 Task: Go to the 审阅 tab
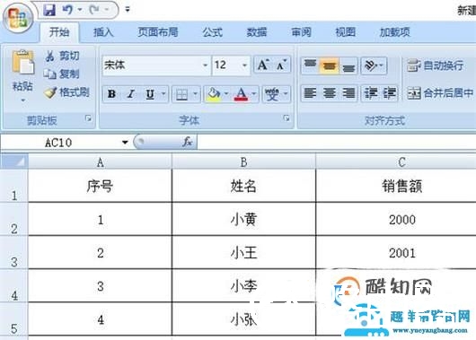301,31
